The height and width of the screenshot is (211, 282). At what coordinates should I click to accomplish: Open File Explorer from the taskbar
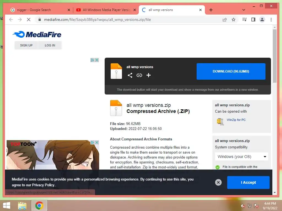click(x=22, y=206)
